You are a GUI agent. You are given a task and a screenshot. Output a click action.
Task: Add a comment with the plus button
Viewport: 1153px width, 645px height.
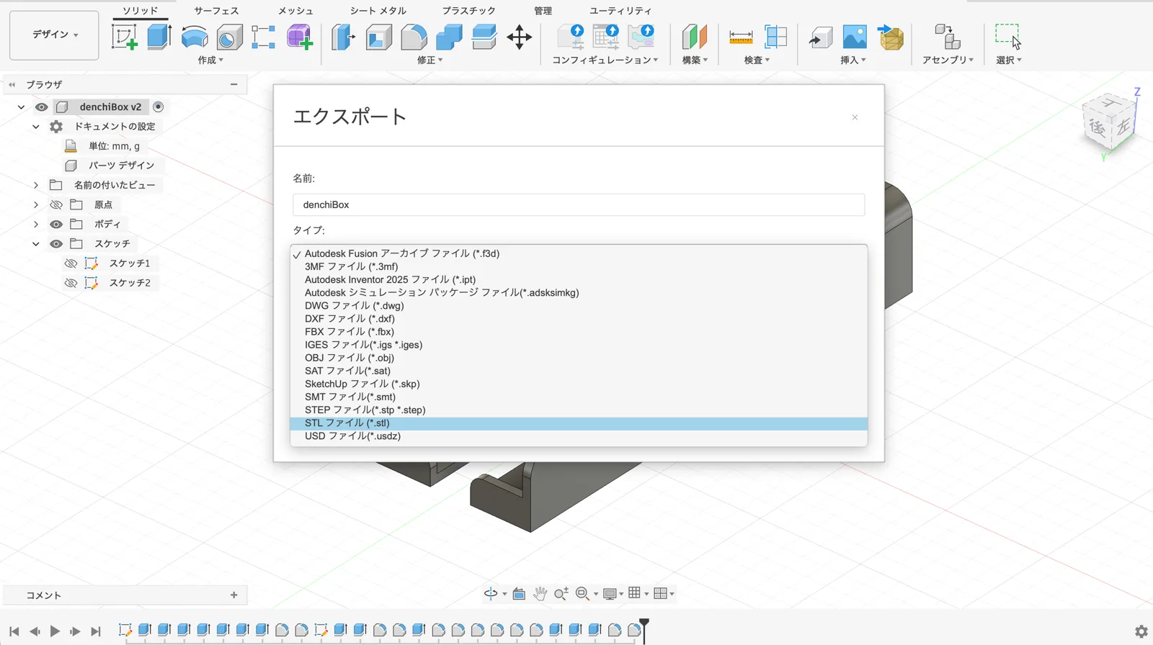(x=234, y=595)
